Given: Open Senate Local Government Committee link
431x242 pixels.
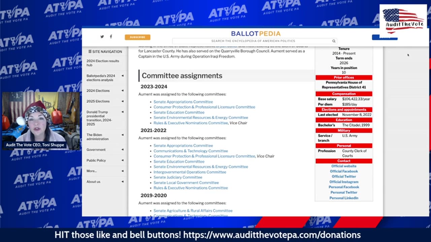Looking at the screenshot, I should point(186,183).
